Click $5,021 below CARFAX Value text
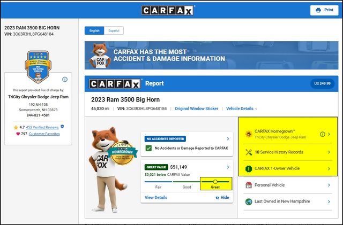This screenshot has width=343, height=225. (x=167, y=175)
